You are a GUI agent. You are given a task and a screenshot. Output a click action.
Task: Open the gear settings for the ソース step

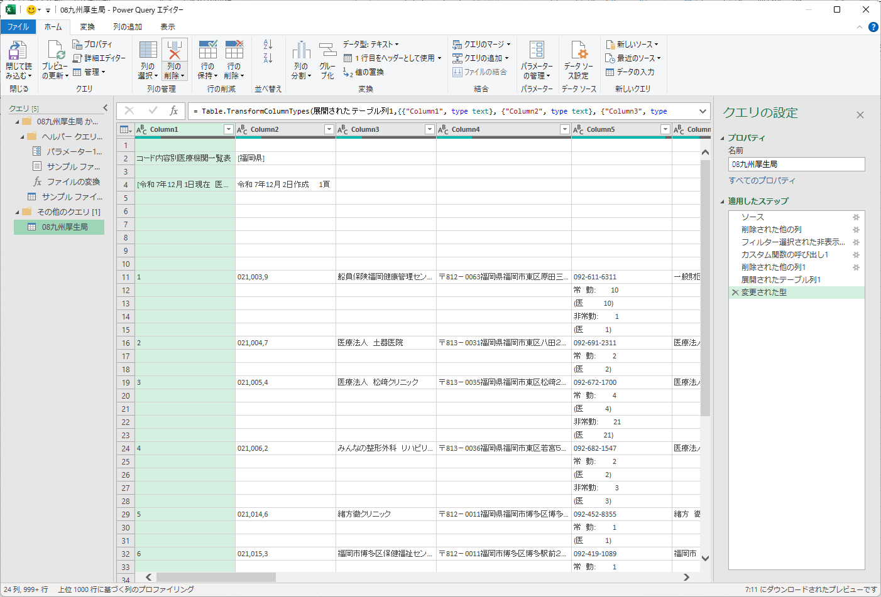point(855,217)
